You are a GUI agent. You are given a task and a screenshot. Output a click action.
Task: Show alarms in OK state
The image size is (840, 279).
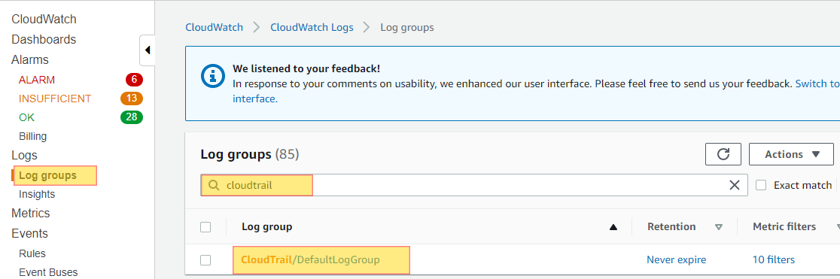point(27,117)
